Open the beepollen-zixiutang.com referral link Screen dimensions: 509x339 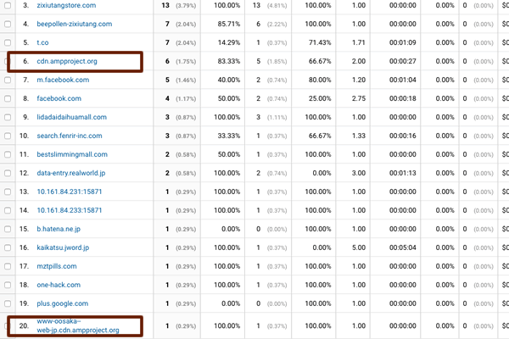[x=75, y=24]
